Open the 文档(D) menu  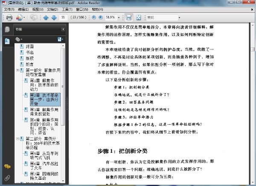coord(52,9)
